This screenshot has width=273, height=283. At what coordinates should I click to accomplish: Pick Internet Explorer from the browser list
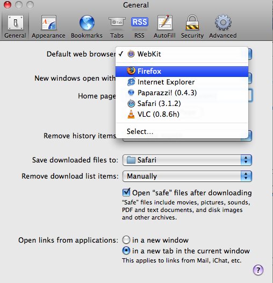coord(182,82)
